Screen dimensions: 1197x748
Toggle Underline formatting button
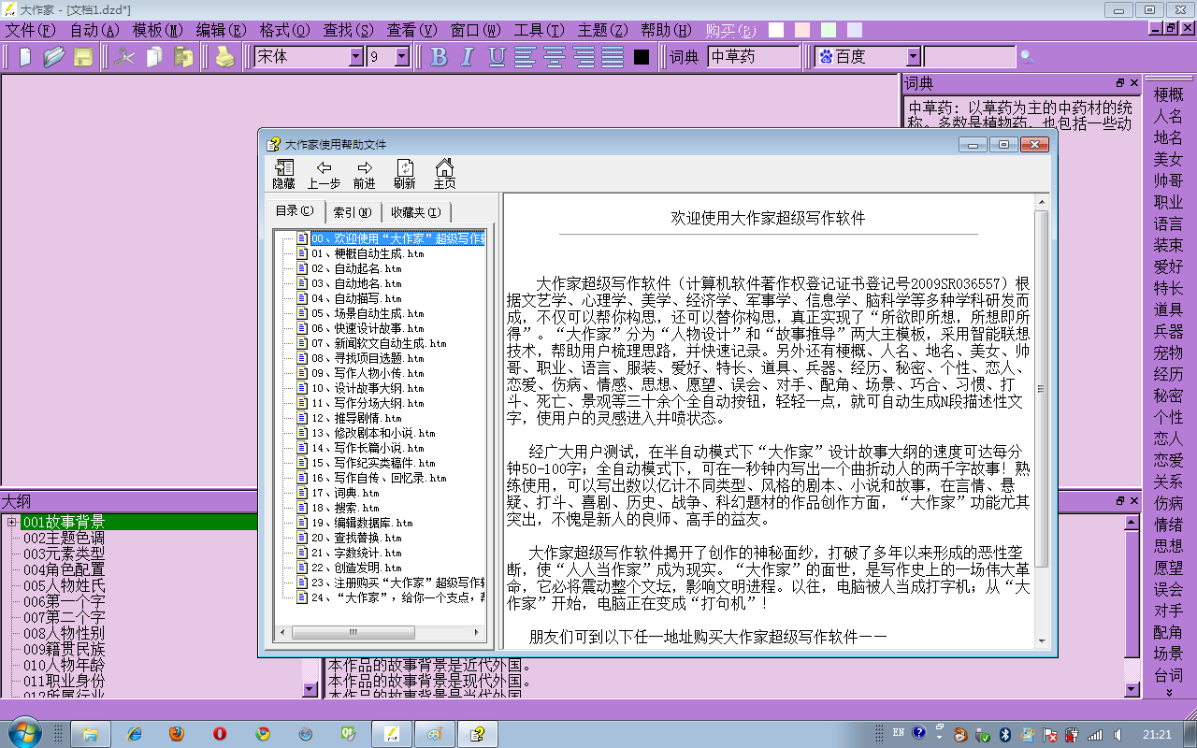[497, 57]
